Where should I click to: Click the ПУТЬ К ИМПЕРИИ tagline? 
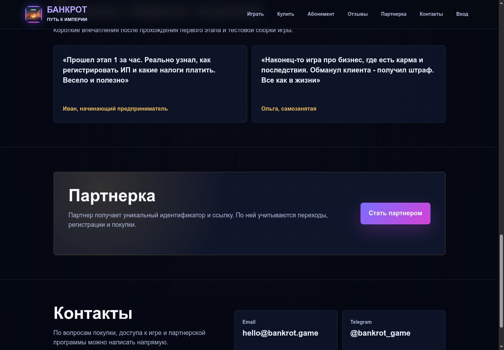click(x=67, y=20)
